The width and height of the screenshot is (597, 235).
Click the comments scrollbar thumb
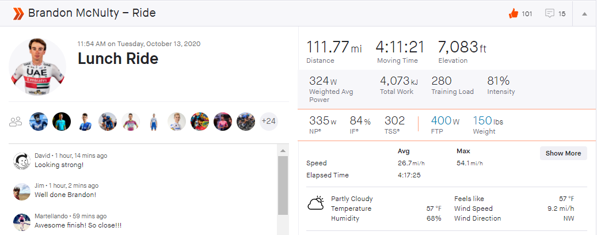point(283,184)
